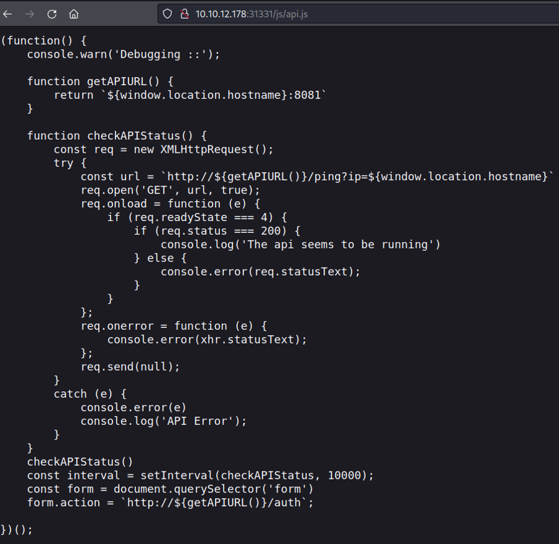559x544 pixels.
Task: Open the tracking protection shield
Action: (167, 14)
